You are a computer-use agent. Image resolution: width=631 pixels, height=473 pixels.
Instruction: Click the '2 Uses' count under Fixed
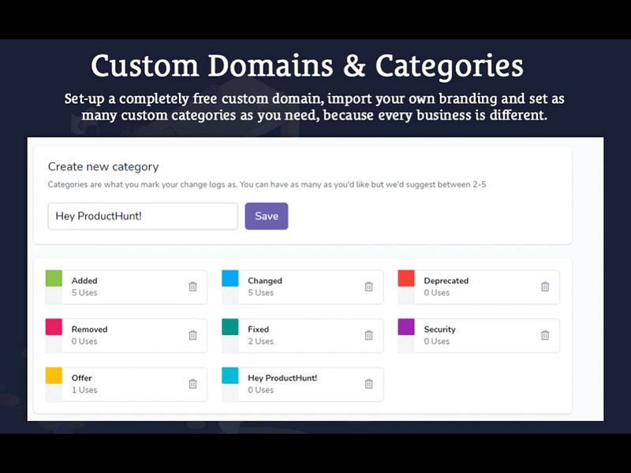pos(261,341)
